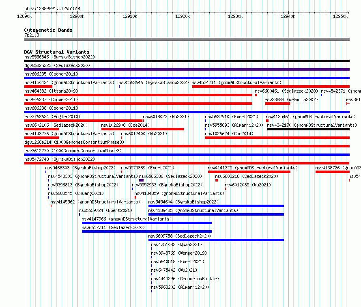
Task: Click the 12940k ruler position label
Action: 288,16
